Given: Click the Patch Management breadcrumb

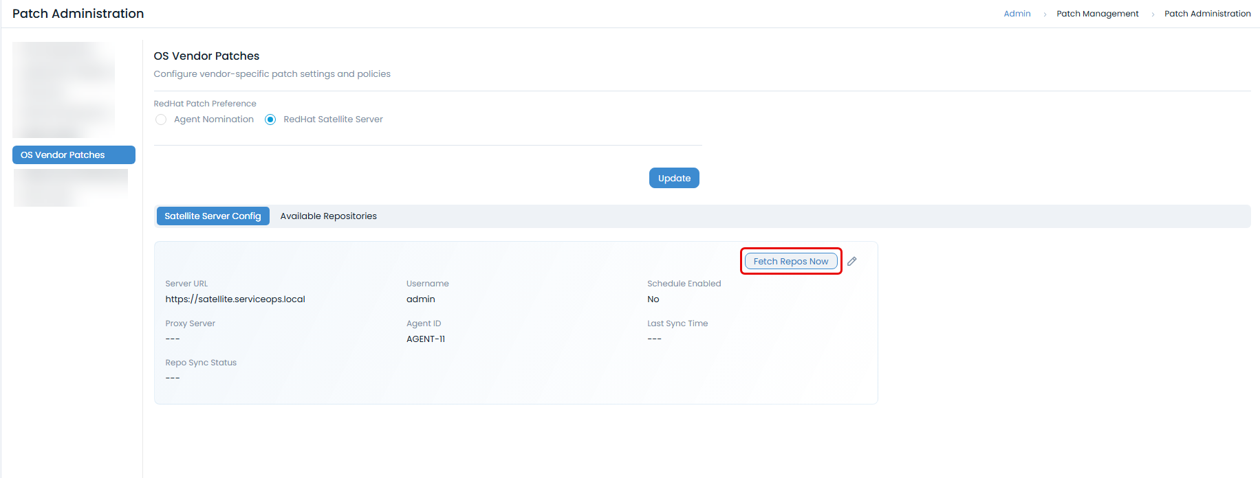Looking at the screenshot, I should [x=1097, y=14].
